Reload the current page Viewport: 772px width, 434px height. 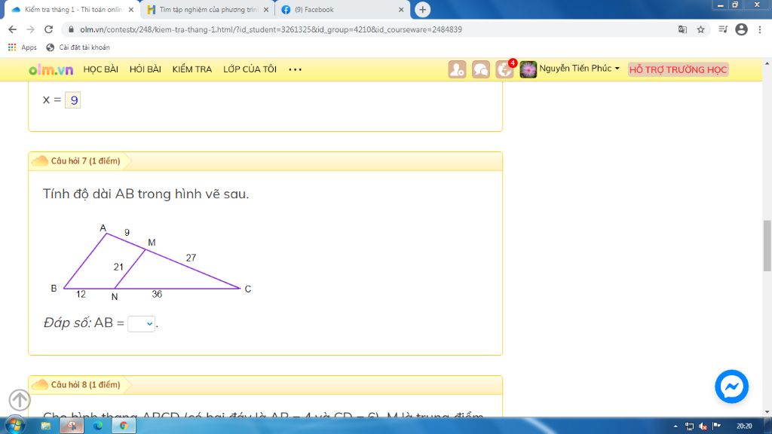[x=48, y=29]
